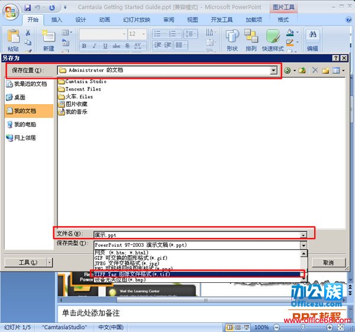
Task: Click the Save icon in quick access toolbar
Action: pos(28,8)
